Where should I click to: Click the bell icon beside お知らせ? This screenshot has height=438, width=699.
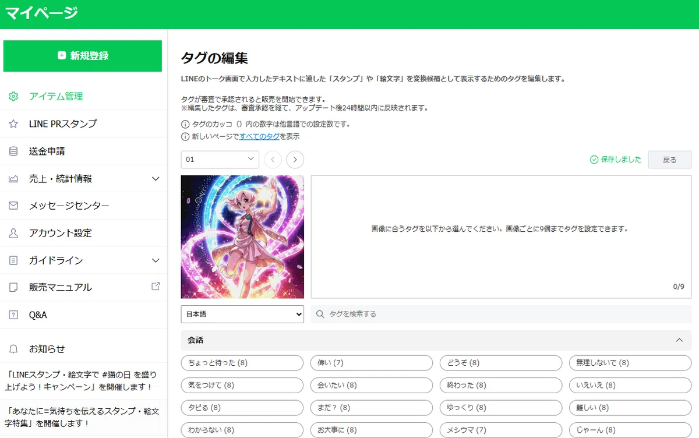pyautogui.click(x=13, y=349)
